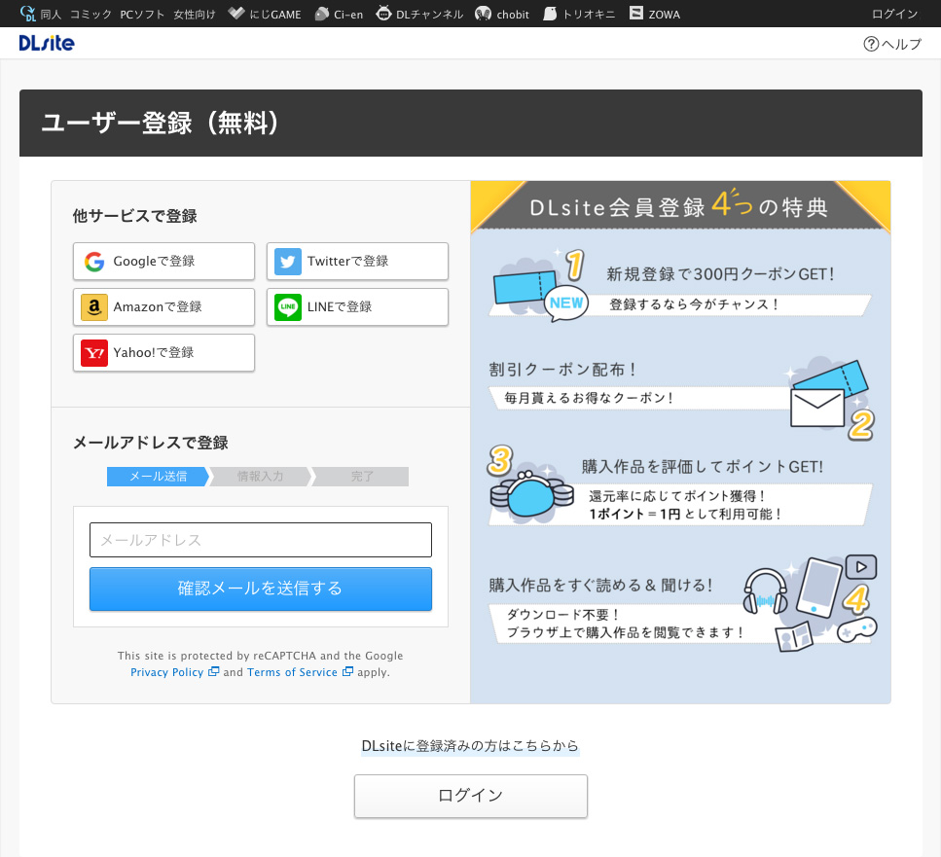Click the メールアドレス input field
This screenshot has height=857, width=941.
coord(260,540)
